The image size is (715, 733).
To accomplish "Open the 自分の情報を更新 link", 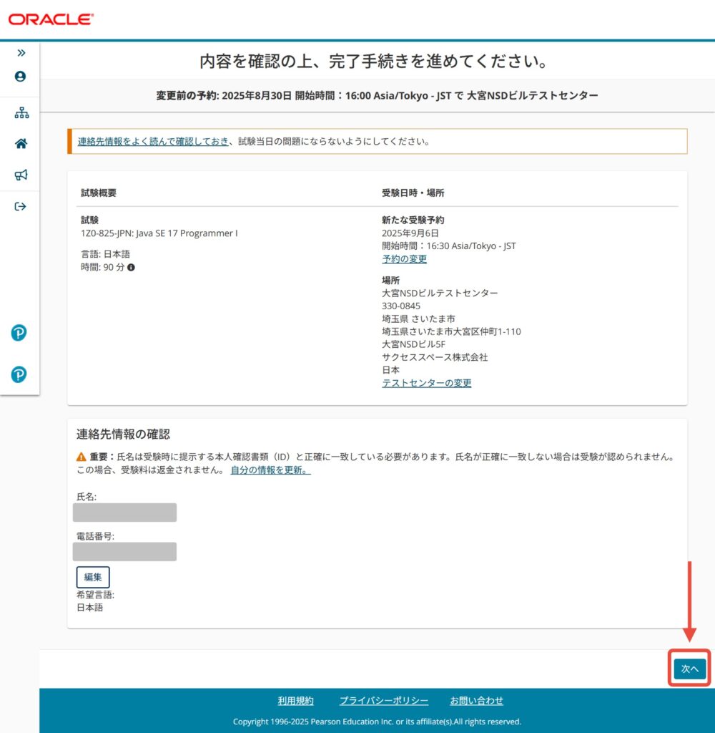I will 270,470.
